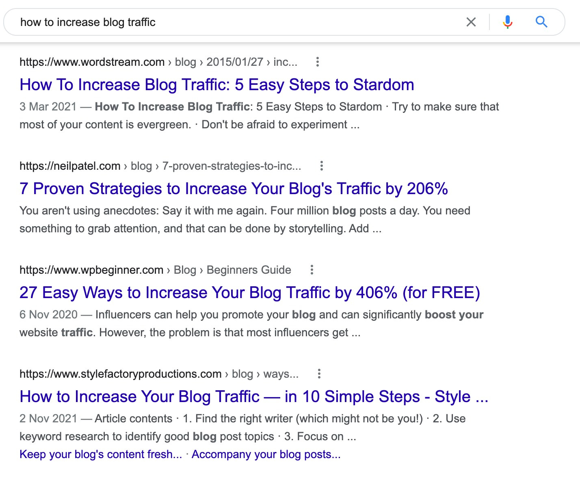Open the three-dot menu on the WordStream result
The width and height of the screenshot is (580, 478).
point(317,62)
